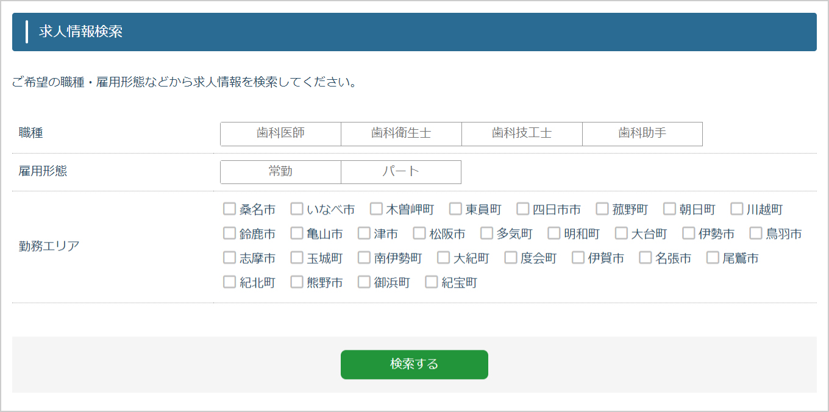Check the 桑名市 area checkbox
The width and height of the screenshot is (829, 412).
pos(229,209)
